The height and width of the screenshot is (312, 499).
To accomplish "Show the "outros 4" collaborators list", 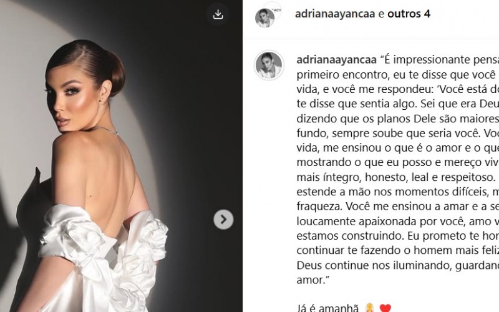I will click(409, 14).
